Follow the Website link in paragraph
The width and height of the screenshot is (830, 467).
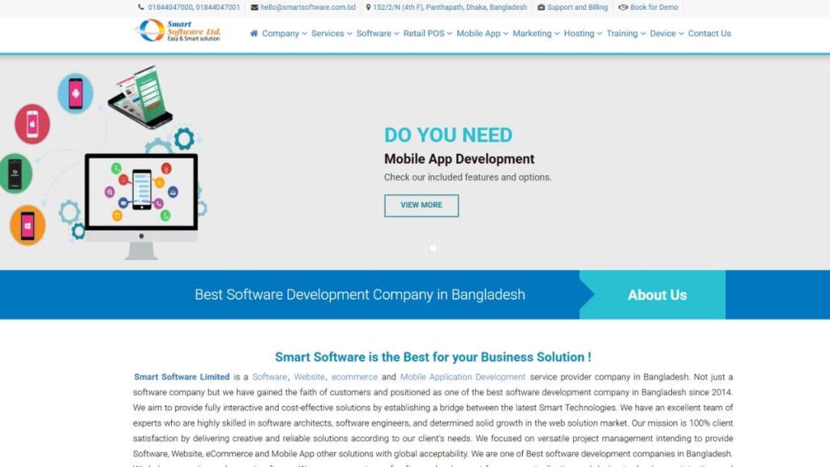(x=309, y=377)
